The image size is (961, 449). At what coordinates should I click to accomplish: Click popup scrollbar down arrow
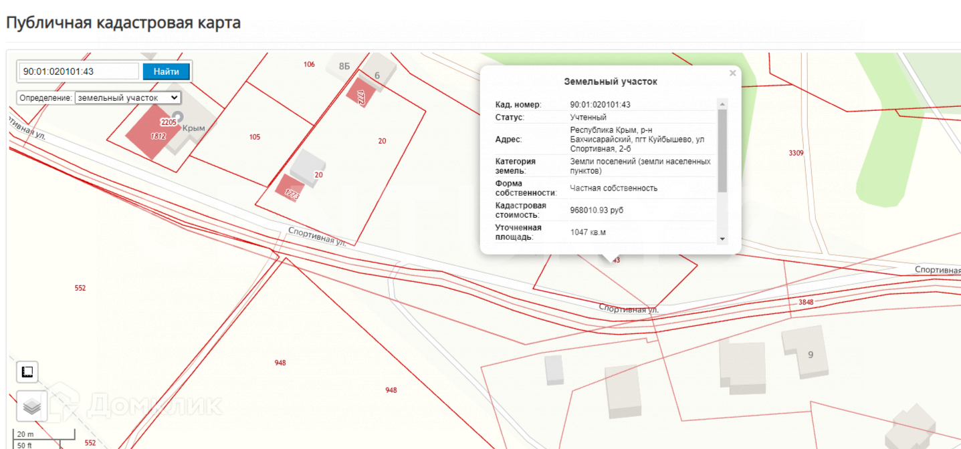[x=722, y=239]
